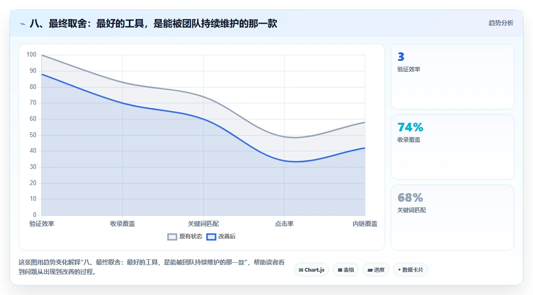The image size is (533, 295).
Task: Open the 验证效率 stat card
Action: click(453, 77)
